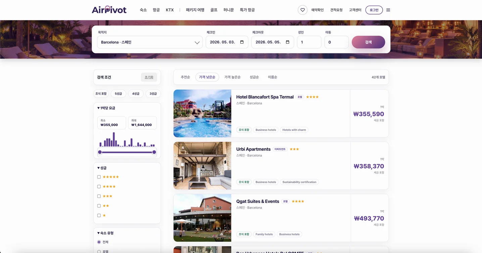The height and width of the screenshot is (253, 482).
Task: Click the Hotels with charm tag
Action: [x=294, y=130]
